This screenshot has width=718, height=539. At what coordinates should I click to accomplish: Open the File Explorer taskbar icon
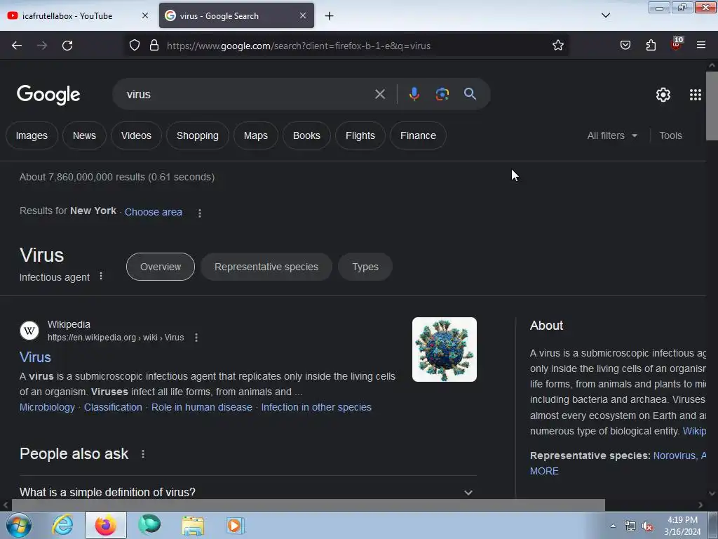pyautogui.click(x=193, y=525)
